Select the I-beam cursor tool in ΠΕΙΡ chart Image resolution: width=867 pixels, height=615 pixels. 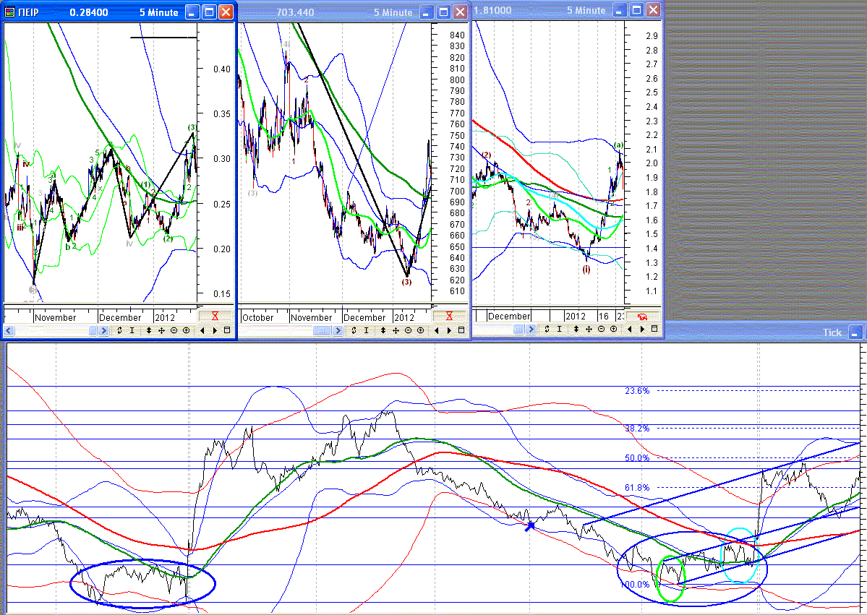(x=132, y=330)
